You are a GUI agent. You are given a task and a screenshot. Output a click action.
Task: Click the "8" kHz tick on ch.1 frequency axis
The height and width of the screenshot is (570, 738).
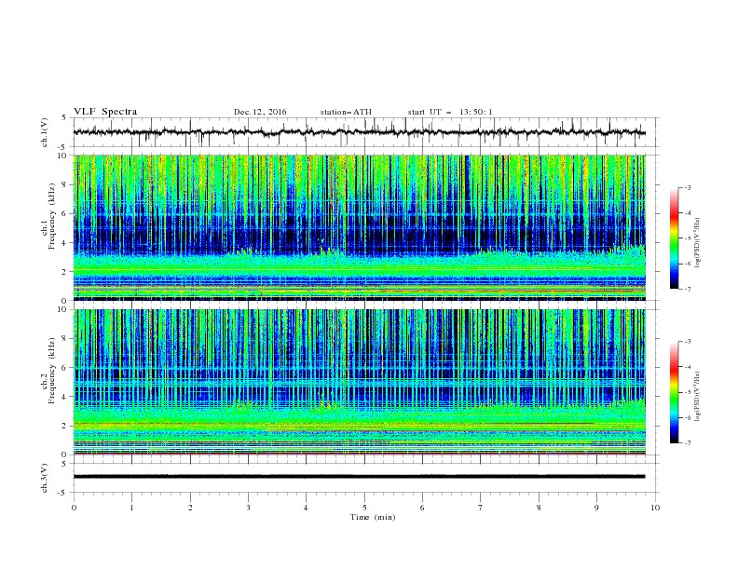click(65, 184)
